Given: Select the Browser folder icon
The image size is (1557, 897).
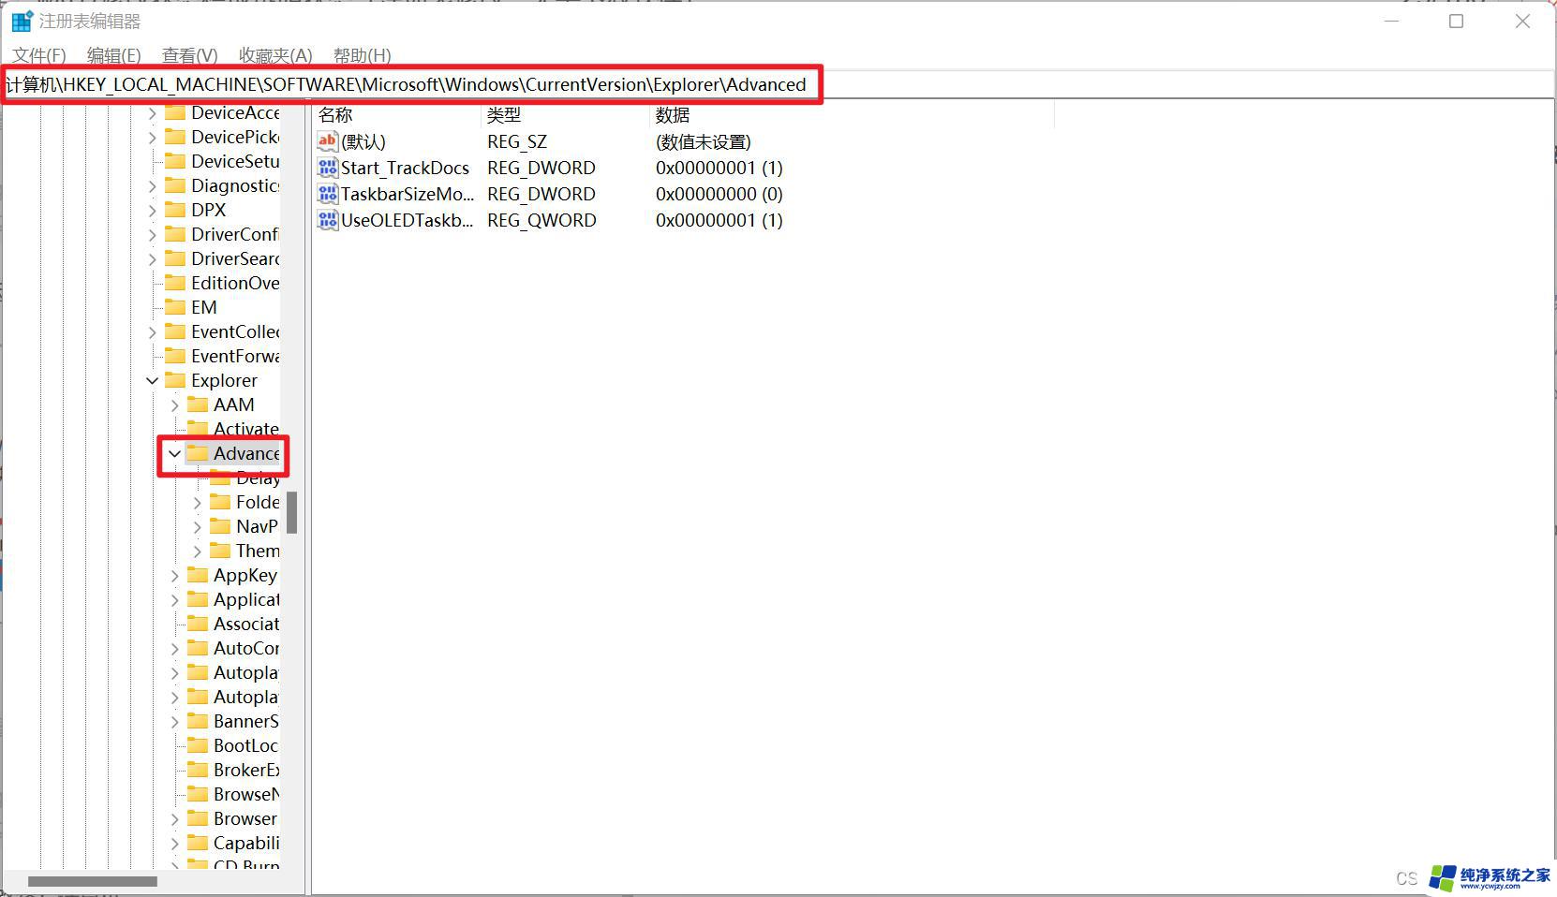Looking at the screenshot, I should click(x=198, y=818).
